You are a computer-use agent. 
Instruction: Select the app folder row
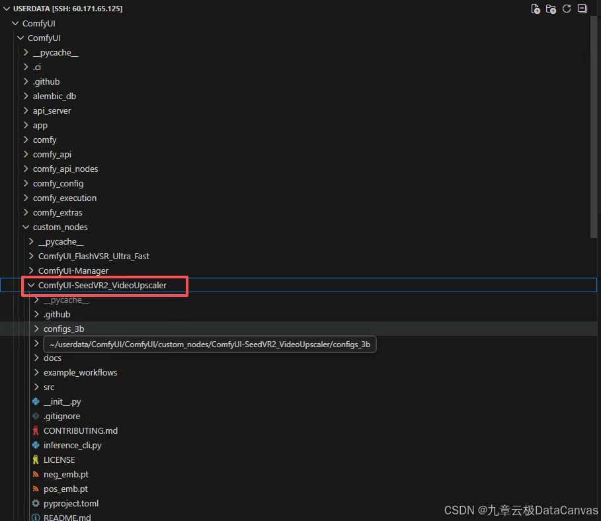298,126
